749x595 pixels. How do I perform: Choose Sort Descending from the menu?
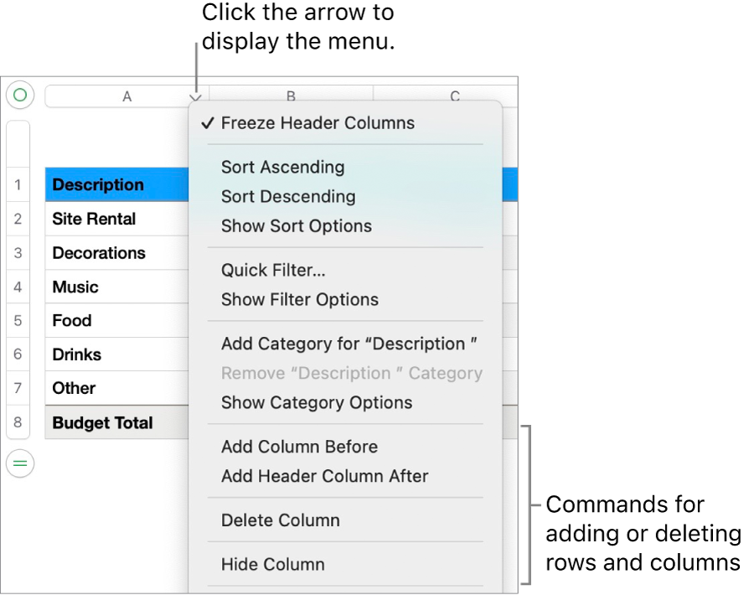(287, 196)
